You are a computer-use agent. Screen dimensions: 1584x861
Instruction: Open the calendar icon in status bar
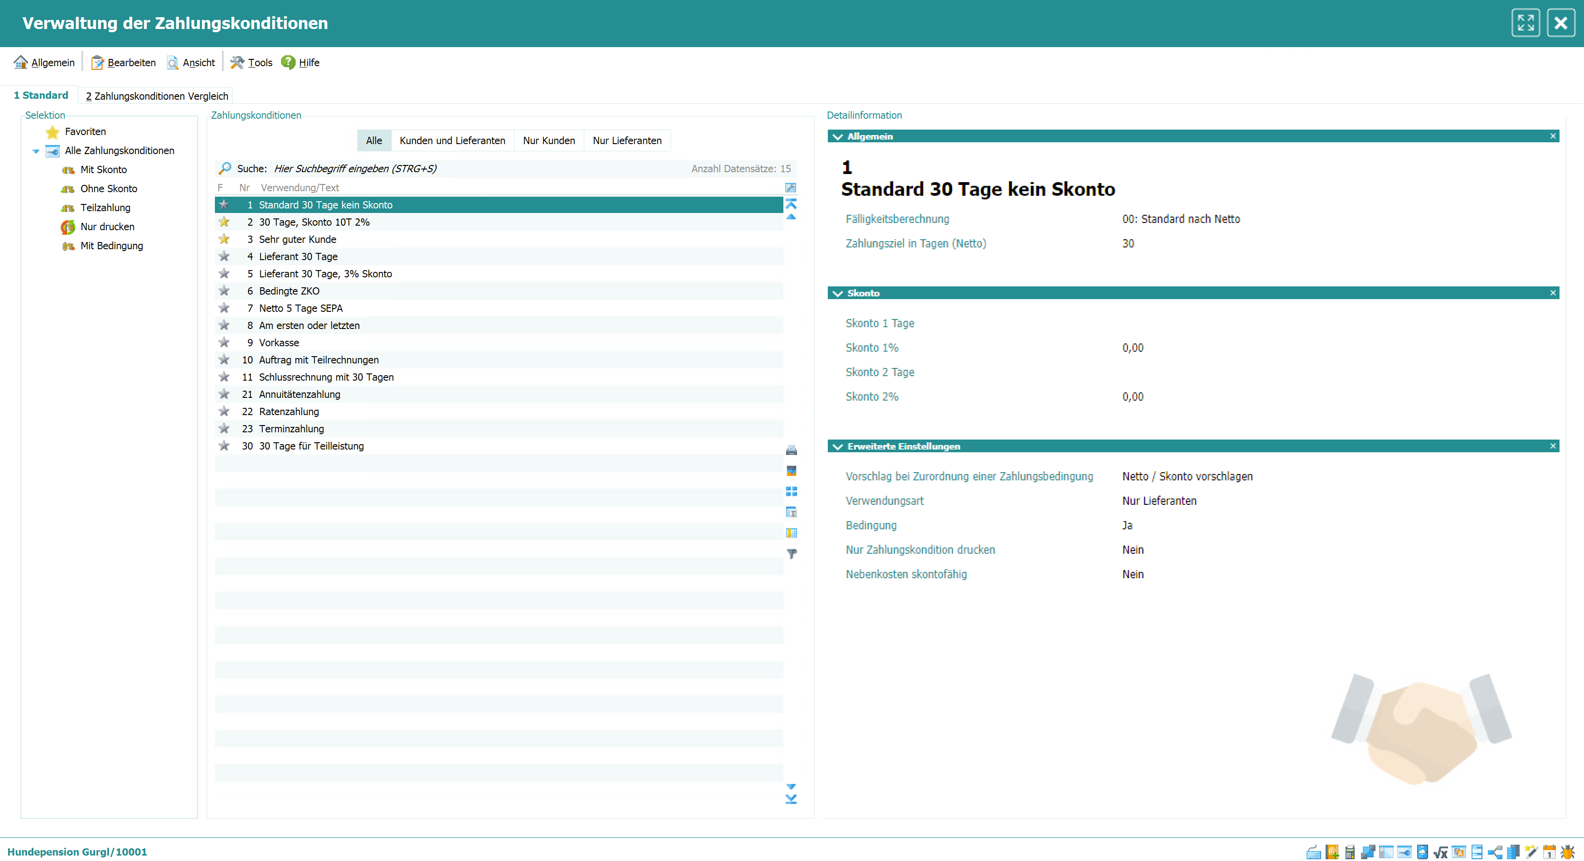click(1550, 852)
